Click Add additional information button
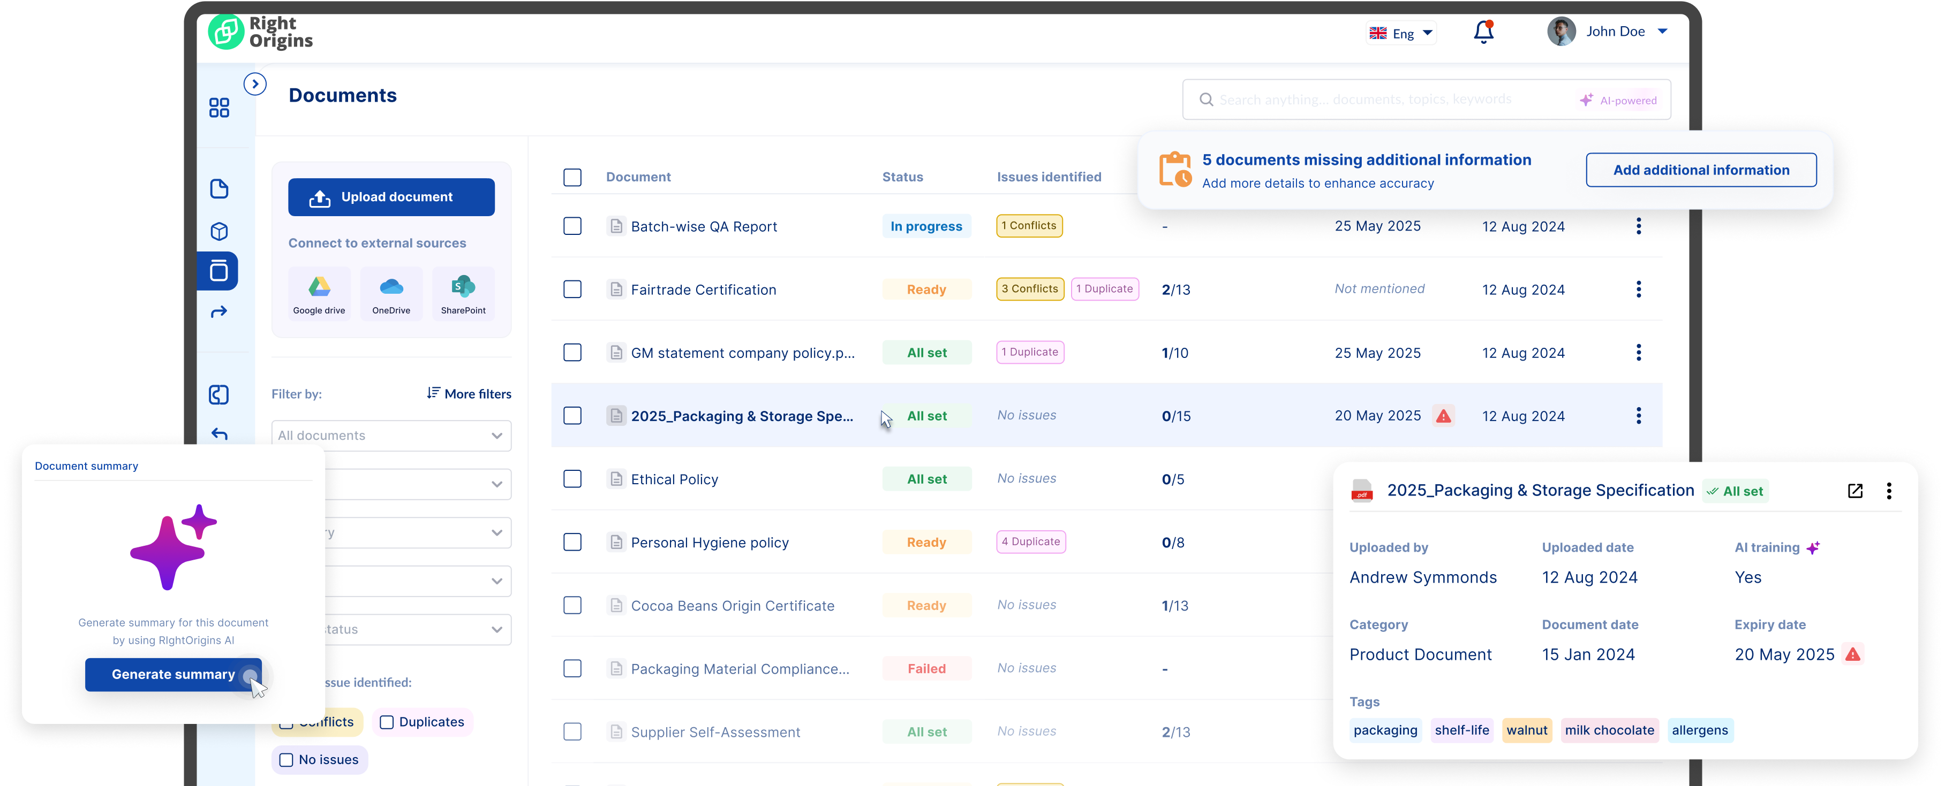1945x786 pixels. point(1700,171)
